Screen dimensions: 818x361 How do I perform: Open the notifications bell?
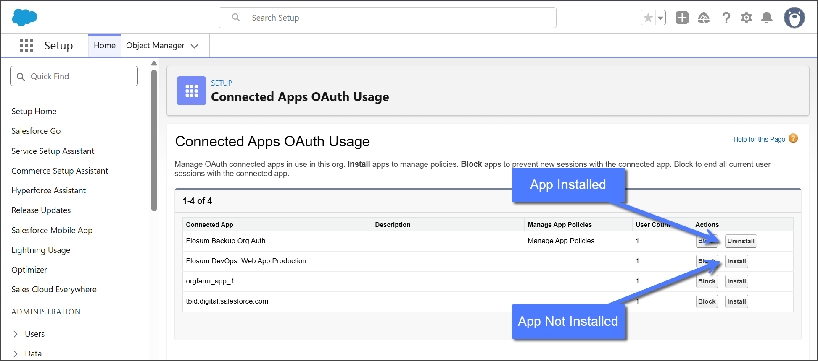(x=767, y=18)
